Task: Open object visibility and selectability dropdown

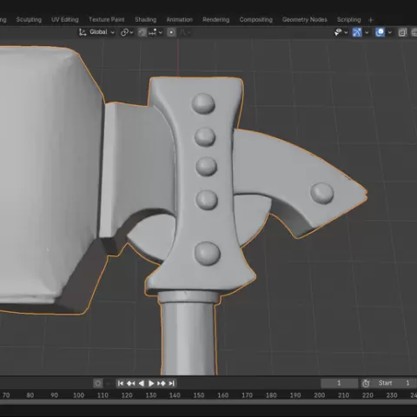Action: (341, 32)
